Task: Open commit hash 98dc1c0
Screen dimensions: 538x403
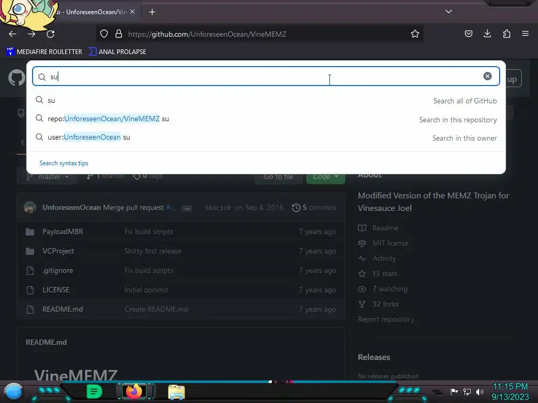Action: click(x=218, y=208)
